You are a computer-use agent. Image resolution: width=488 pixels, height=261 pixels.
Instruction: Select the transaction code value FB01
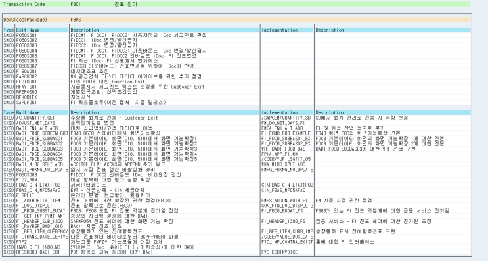76,4
